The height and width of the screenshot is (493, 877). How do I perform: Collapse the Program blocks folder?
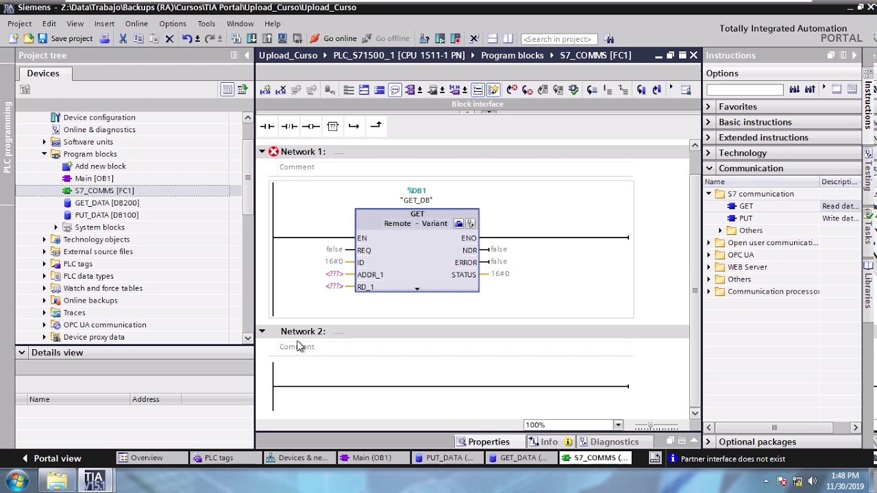(x=45, y=154)
